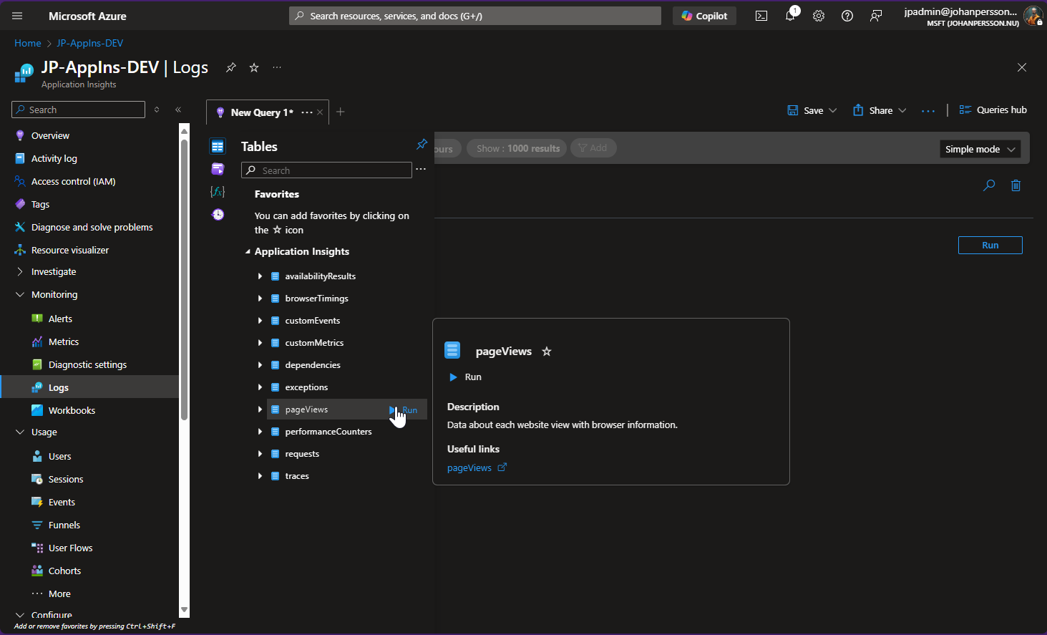Open more options ellipsis beside title star
This screenshot has height=635, width=1047.
point(277,67)
